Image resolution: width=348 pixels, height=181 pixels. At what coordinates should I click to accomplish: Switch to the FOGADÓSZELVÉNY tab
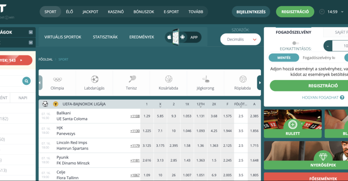[293, 32]
